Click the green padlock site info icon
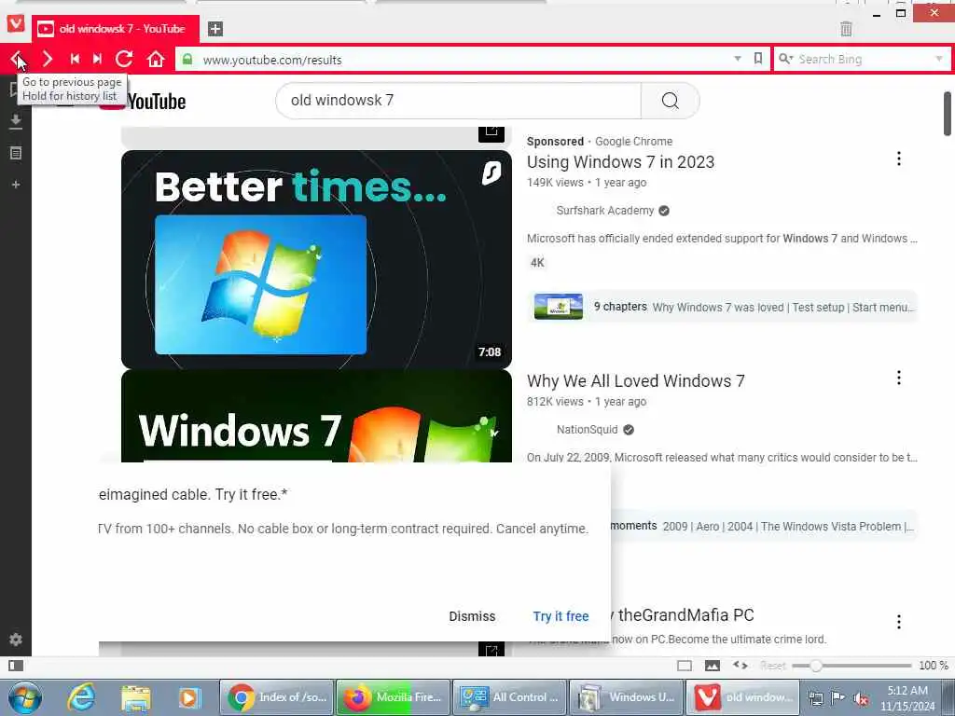This screenshot has width=955, height=716. [x=187, y=59]
